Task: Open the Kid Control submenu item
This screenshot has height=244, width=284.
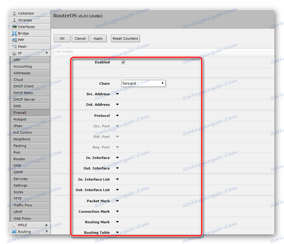Action: (30, 133)
